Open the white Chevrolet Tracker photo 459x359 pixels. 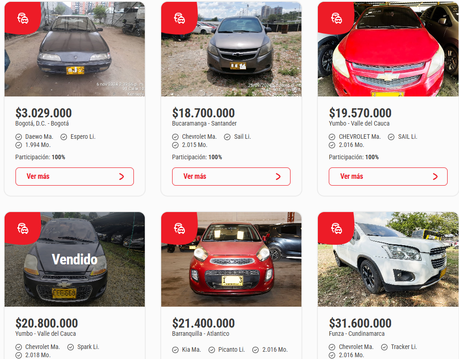pos(388,259)
